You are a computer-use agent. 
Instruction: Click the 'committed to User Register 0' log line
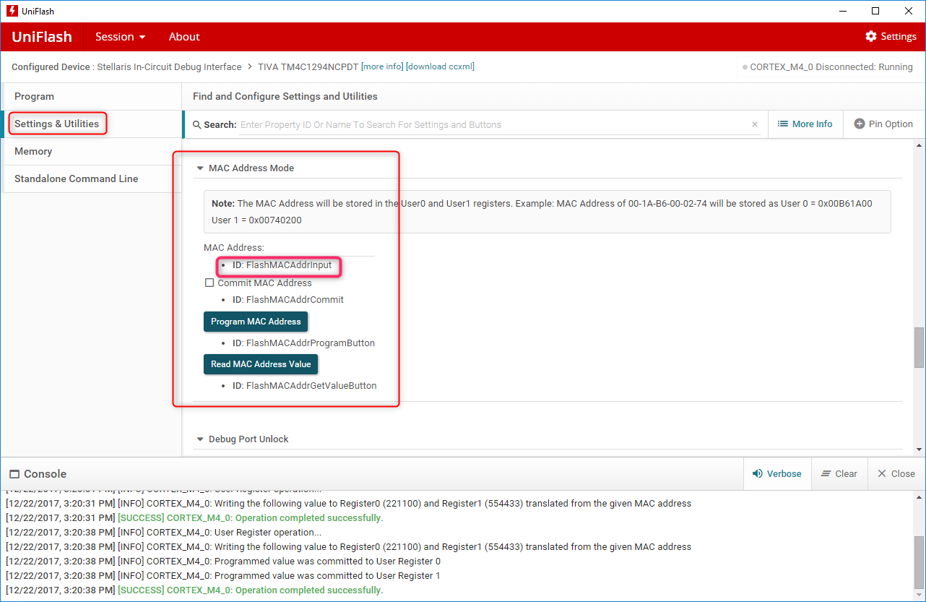click(x=222, y=562)
